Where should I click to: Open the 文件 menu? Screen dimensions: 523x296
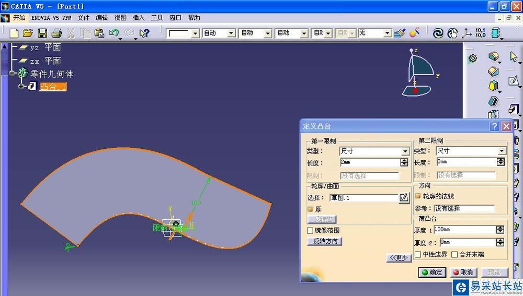pos(83,18)
